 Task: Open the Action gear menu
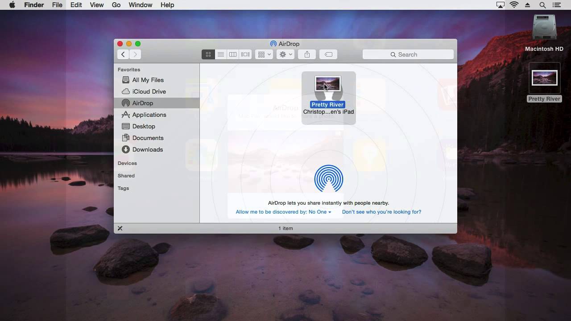point(285,54)
